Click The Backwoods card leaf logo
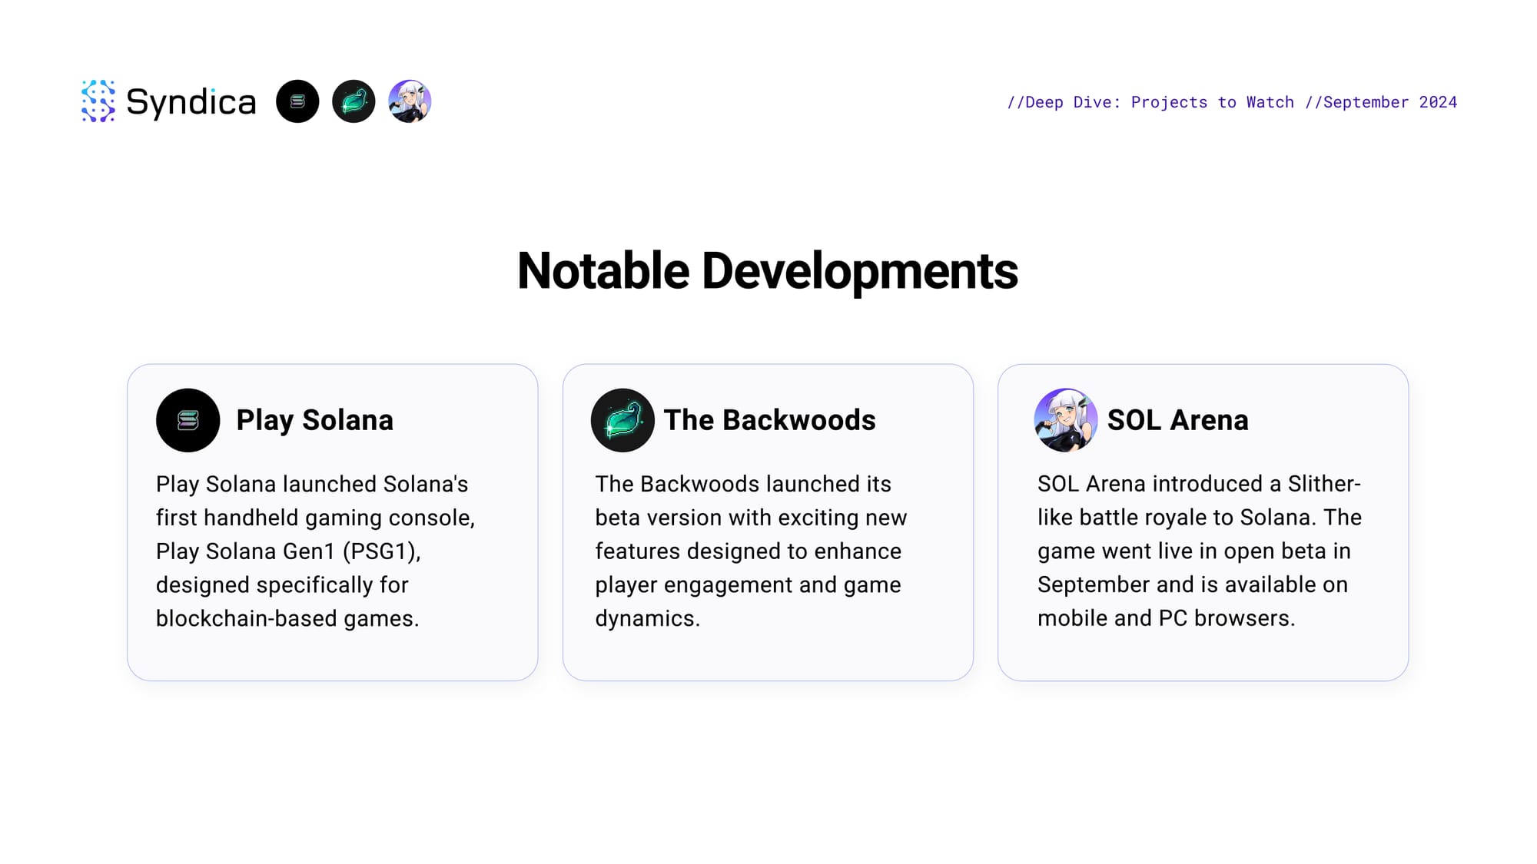The height and width of the screenshot is (864, 1537). pos(622,420)
